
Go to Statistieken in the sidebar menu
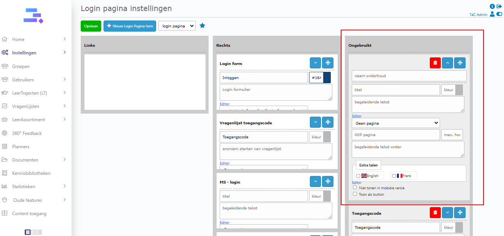[24, 187]
